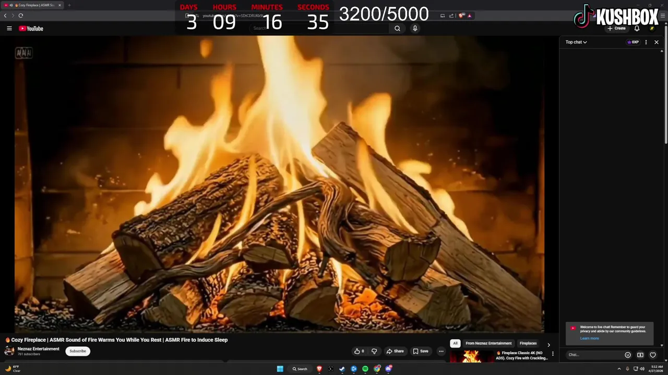Viewport: 668px width, 375px height.
Task: Open Discord from the taskbar
Action: point(388,369)
